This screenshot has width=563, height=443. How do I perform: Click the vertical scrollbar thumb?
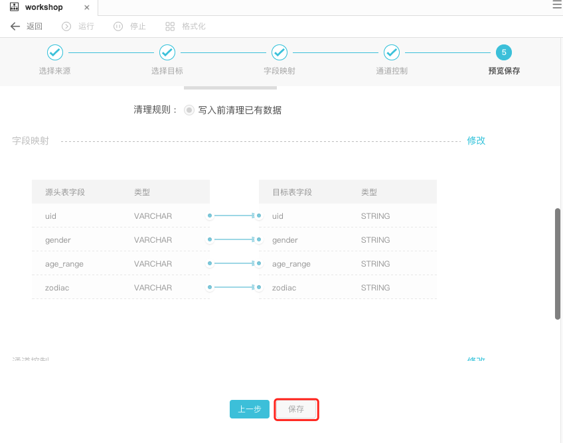point(558,264)
